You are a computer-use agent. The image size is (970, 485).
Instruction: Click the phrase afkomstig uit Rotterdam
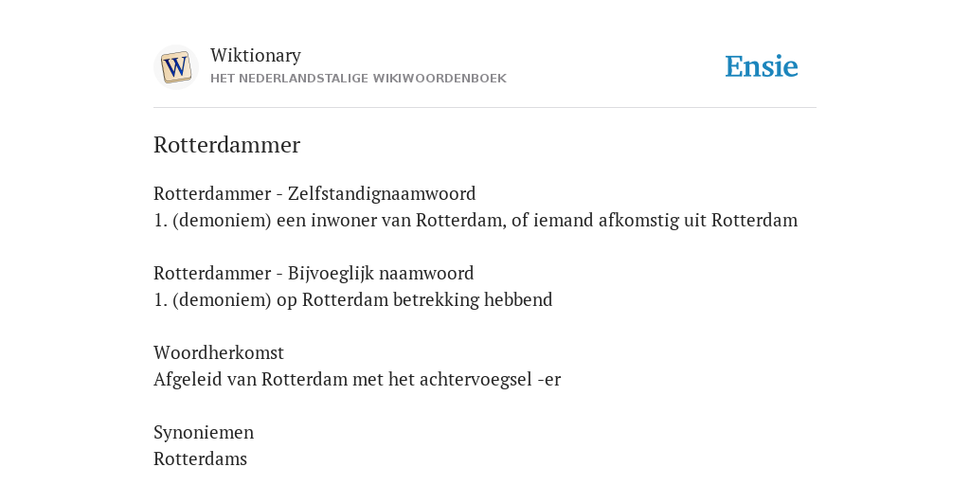point(698,220)
